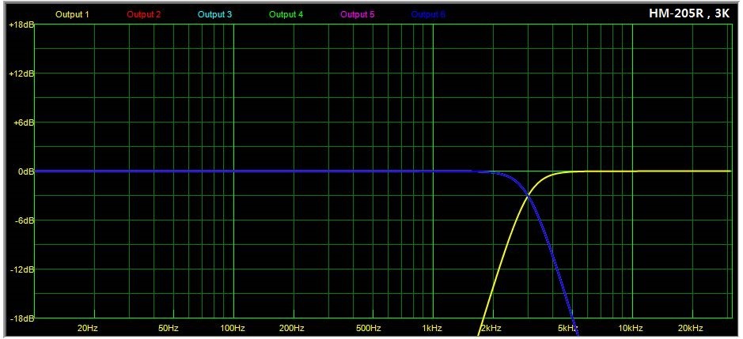Click the -12dB axis label
The width and height of the screenshot is (743, 339).
[21, 269]
